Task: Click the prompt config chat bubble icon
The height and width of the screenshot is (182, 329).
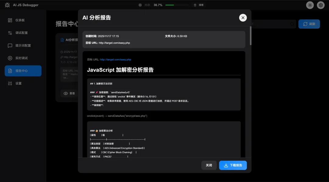Action: 10,46
